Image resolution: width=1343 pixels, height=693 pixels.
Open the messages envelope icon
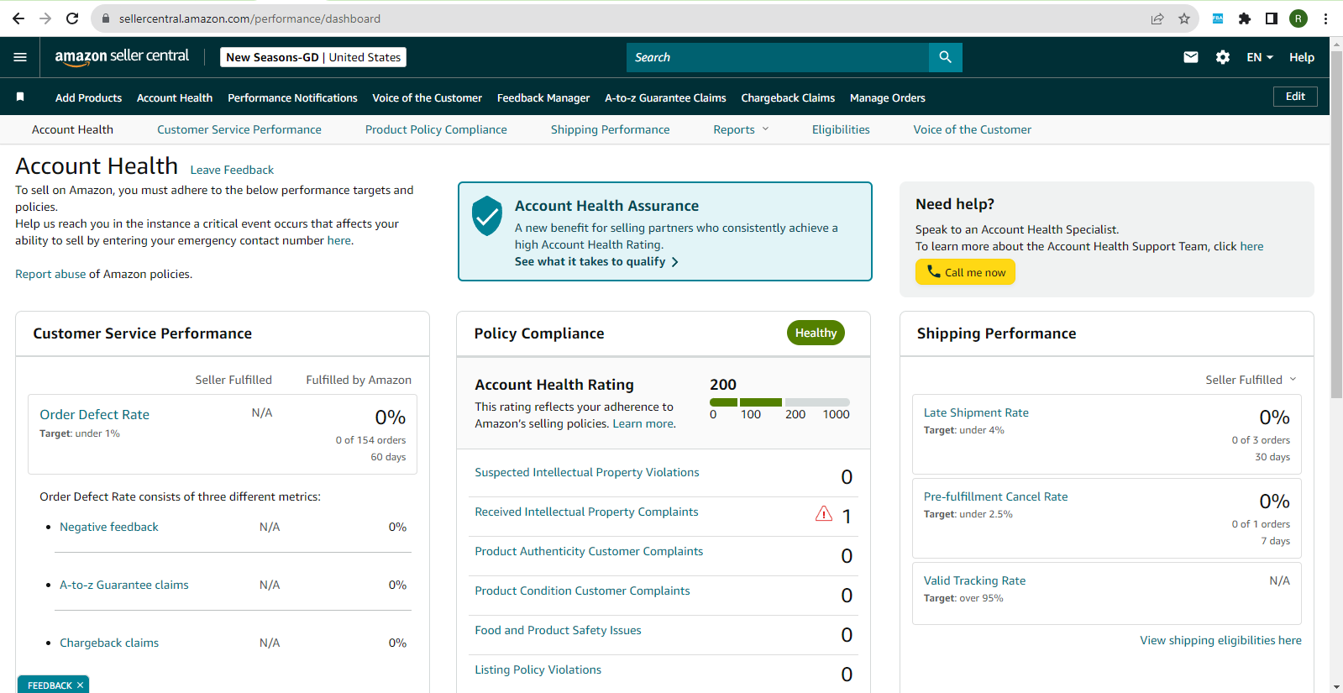coord(1191,57)
